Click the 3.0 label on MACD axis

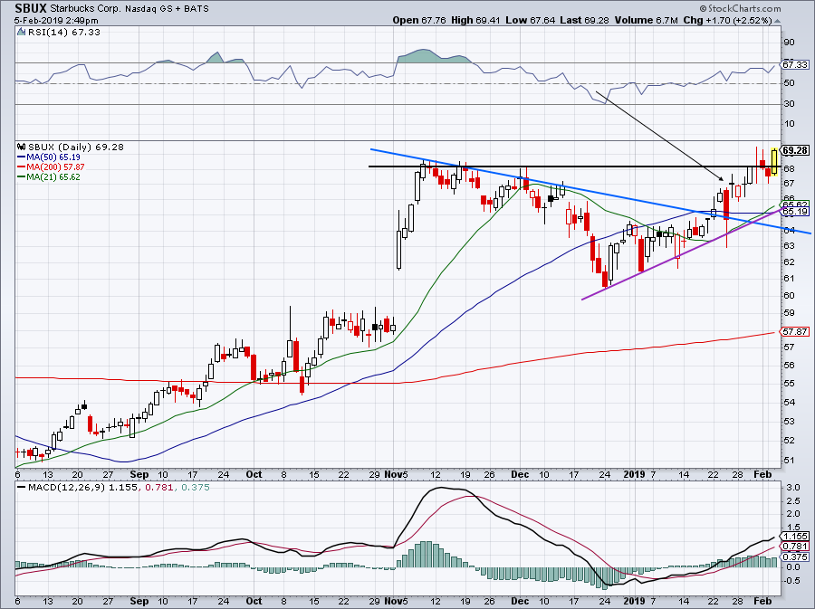click(792, 488)
